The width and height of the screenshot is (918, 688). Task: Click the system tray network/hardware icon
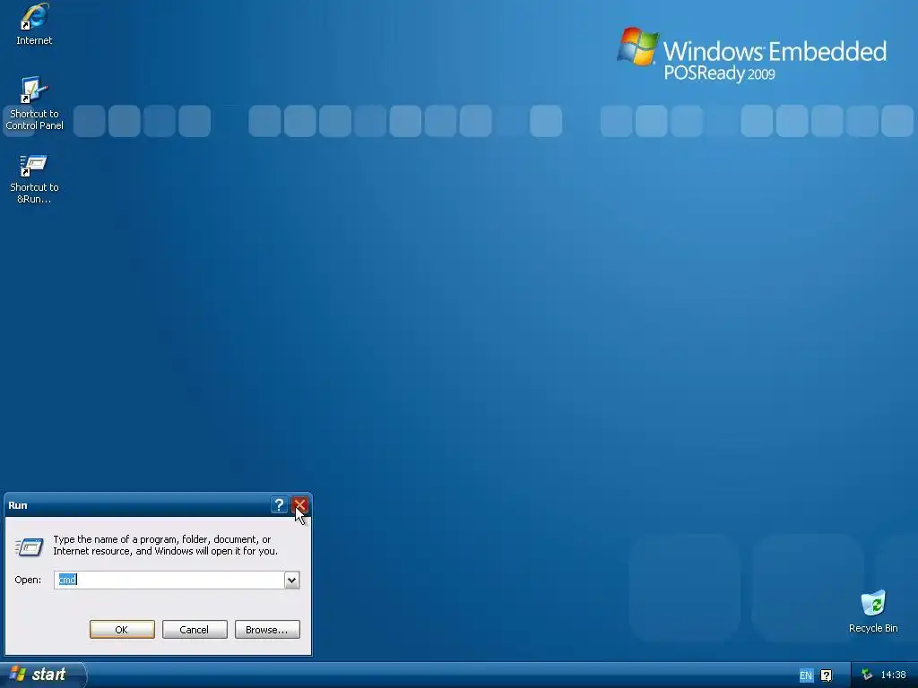[867, 675]
